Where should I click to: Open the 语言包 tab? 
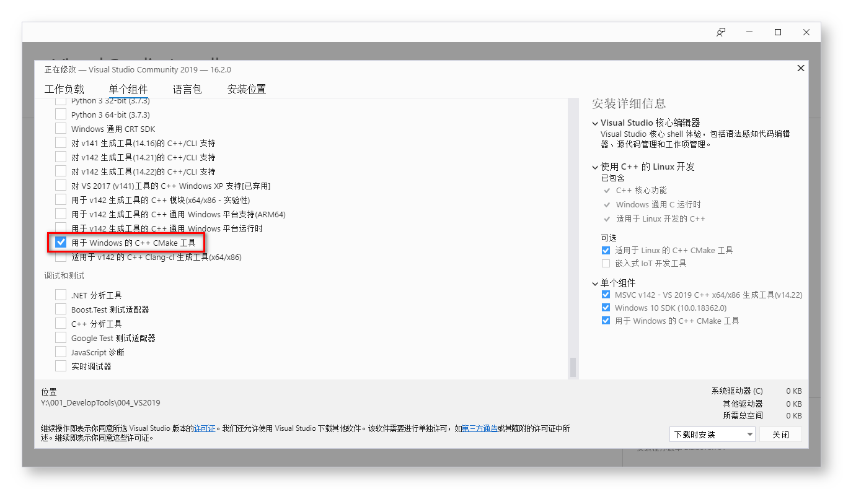pos(188,89)
